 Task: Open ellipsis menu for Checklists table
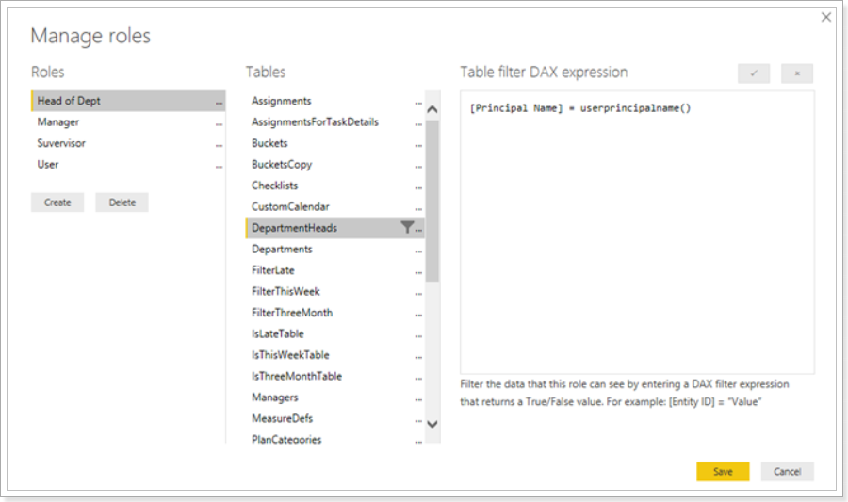click(418, 187)
